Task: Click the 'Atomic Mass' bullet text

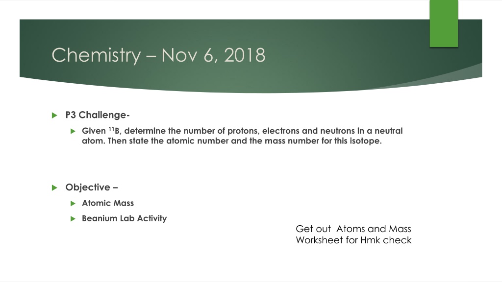Action: pos(108,203)
